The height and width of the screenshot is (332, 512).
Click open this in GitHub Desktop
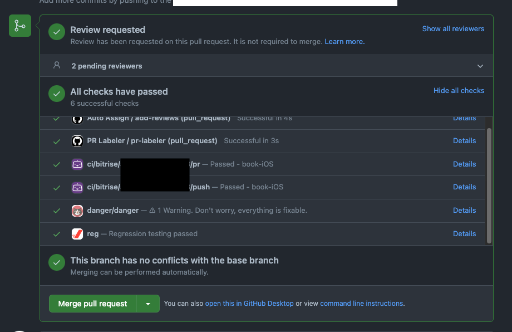coord(249,303)
